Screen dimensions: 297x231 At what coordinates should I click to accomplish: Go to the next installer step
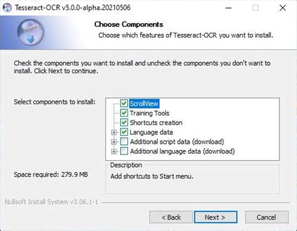[216, 217]
